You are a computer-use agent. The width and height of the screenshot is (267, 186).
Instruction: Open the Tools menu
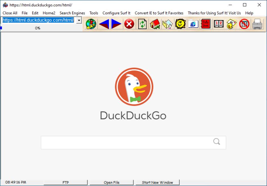(x=94, y=13)
